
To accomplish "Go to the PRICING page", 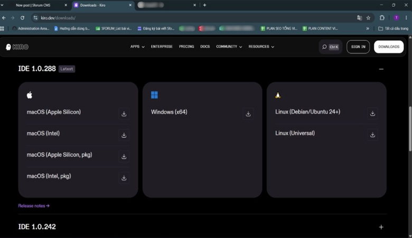I will point(186,47).
